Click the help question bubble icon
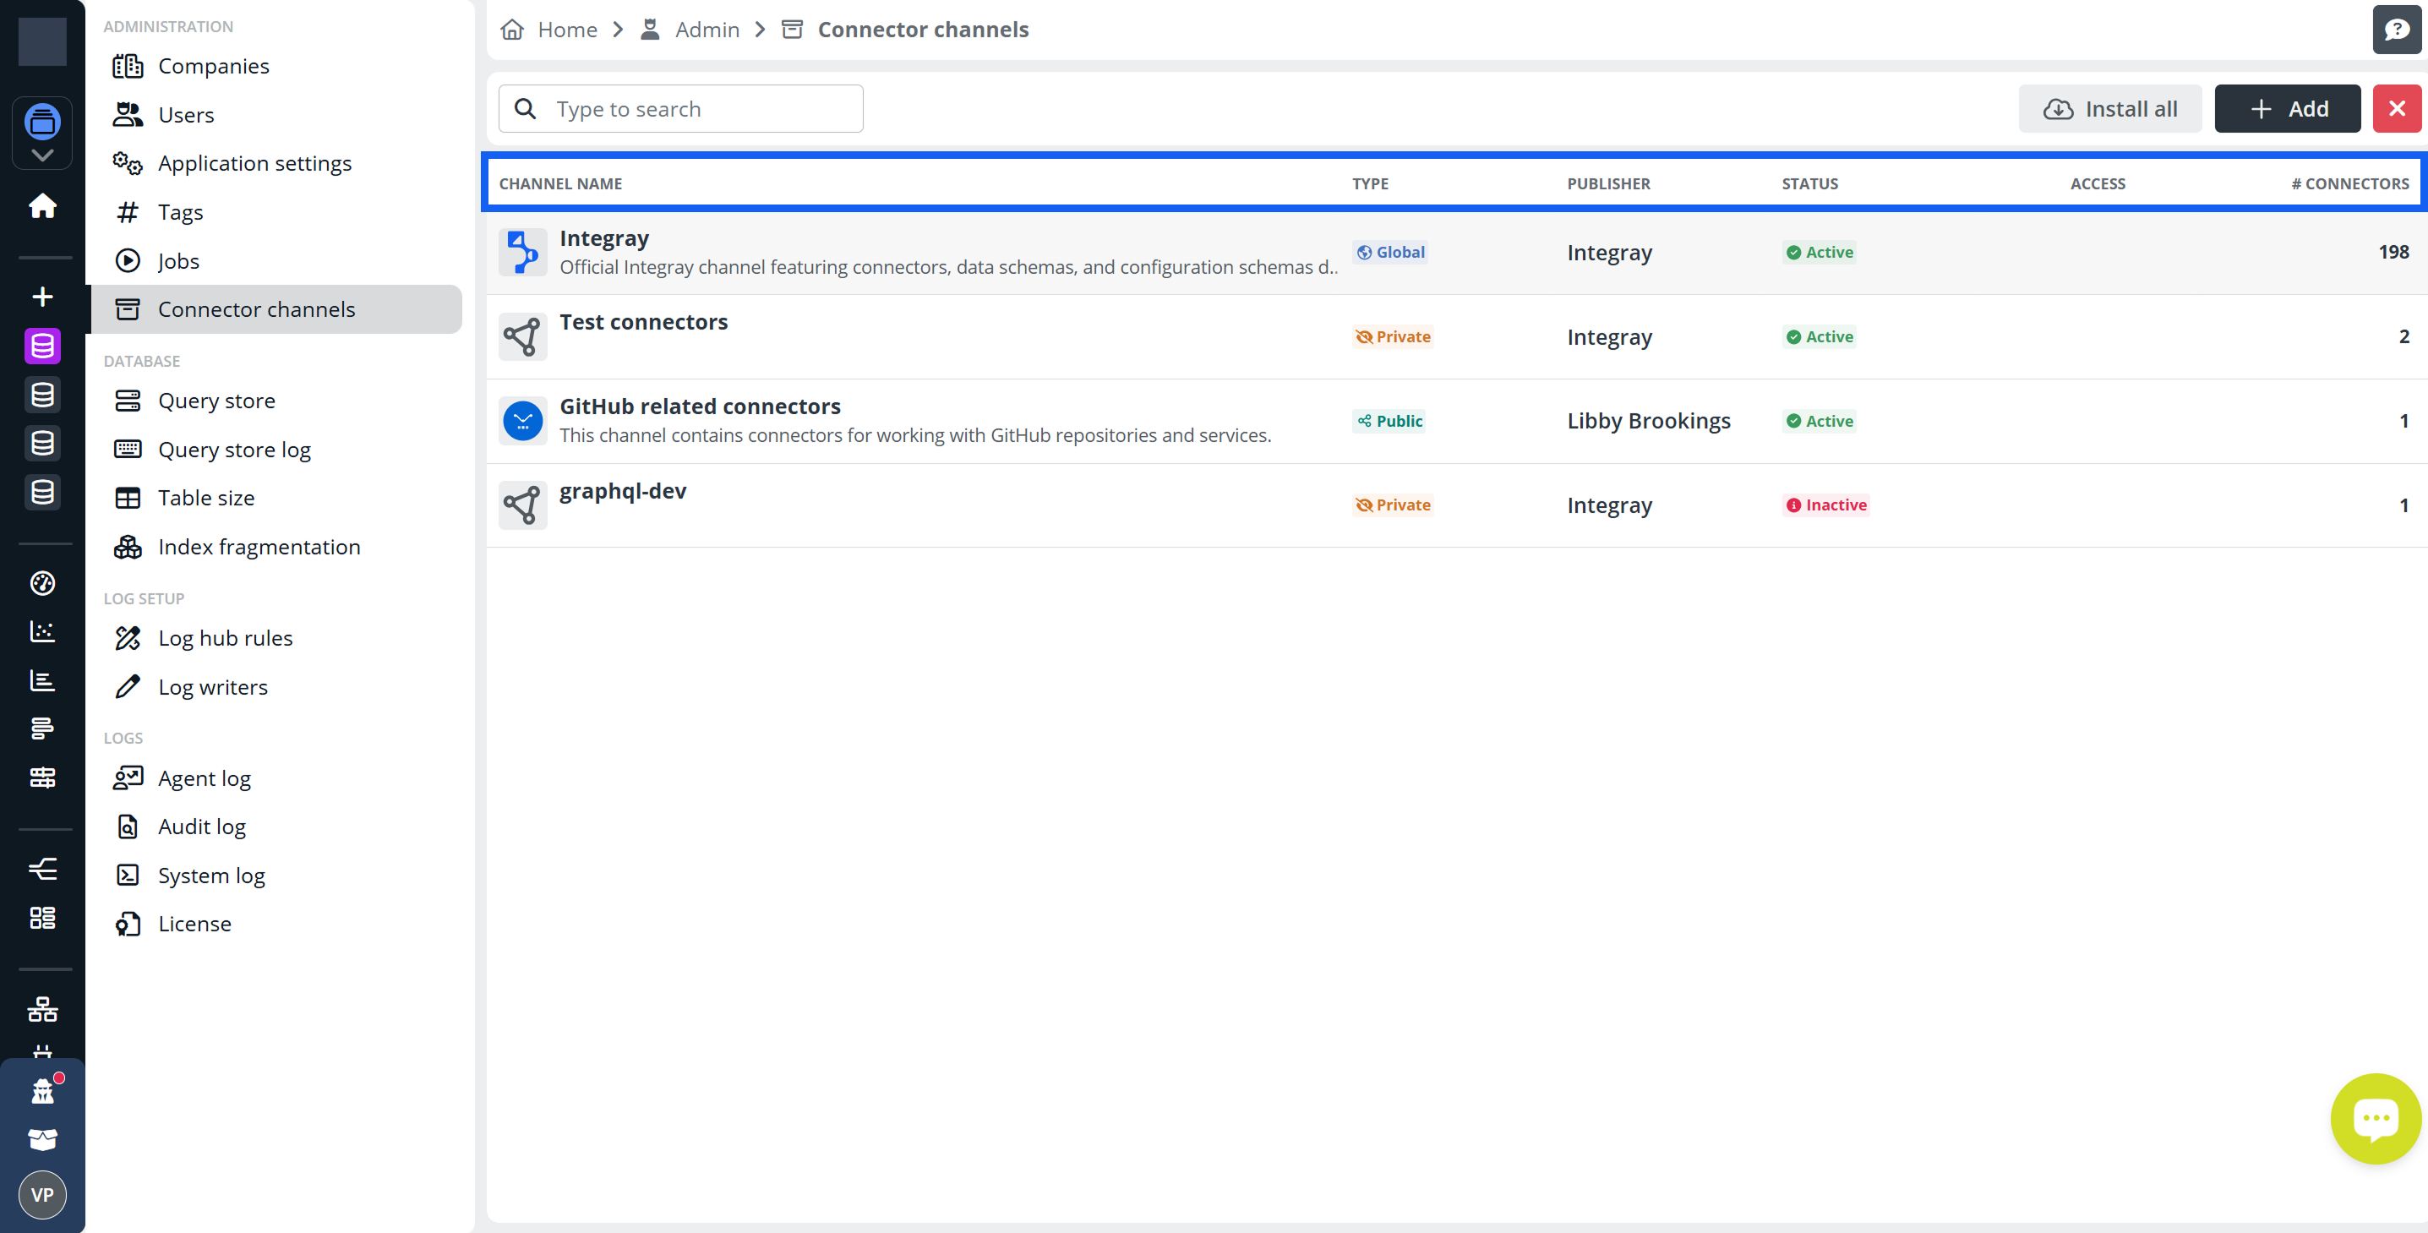The height and width of the screenshot is (1233, 2428). point(2395,30)
